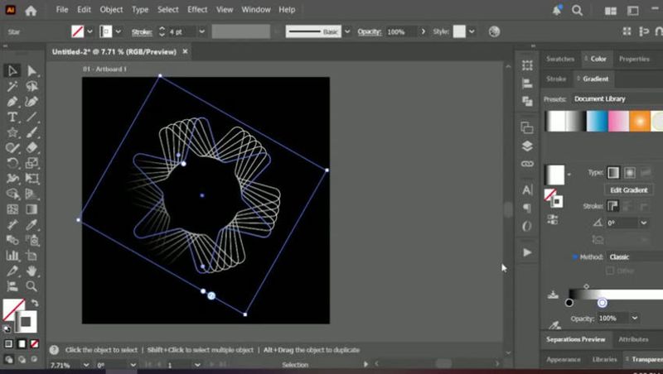The width and height of the screenshot is (663, 374).
Task: Open the Basic brush definition dropdown
Action: tap(347, 31)
